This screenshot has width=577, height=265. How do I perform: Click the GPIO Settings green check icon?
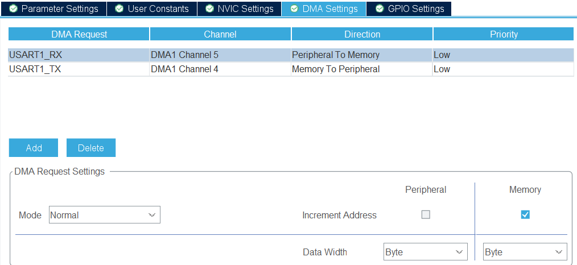[x=380, y=9]
